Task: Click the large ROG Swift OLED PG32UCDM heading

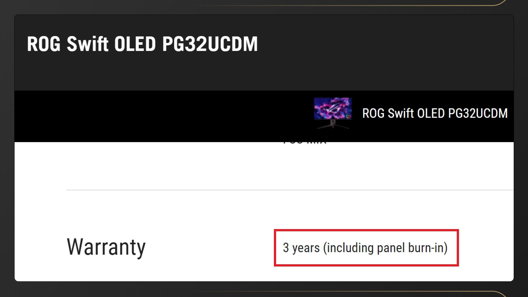Action: pyautogui.click(x=142, y=44)
